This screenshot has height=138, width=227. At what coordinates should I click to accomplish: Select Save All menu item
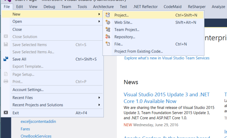[53, 59]
